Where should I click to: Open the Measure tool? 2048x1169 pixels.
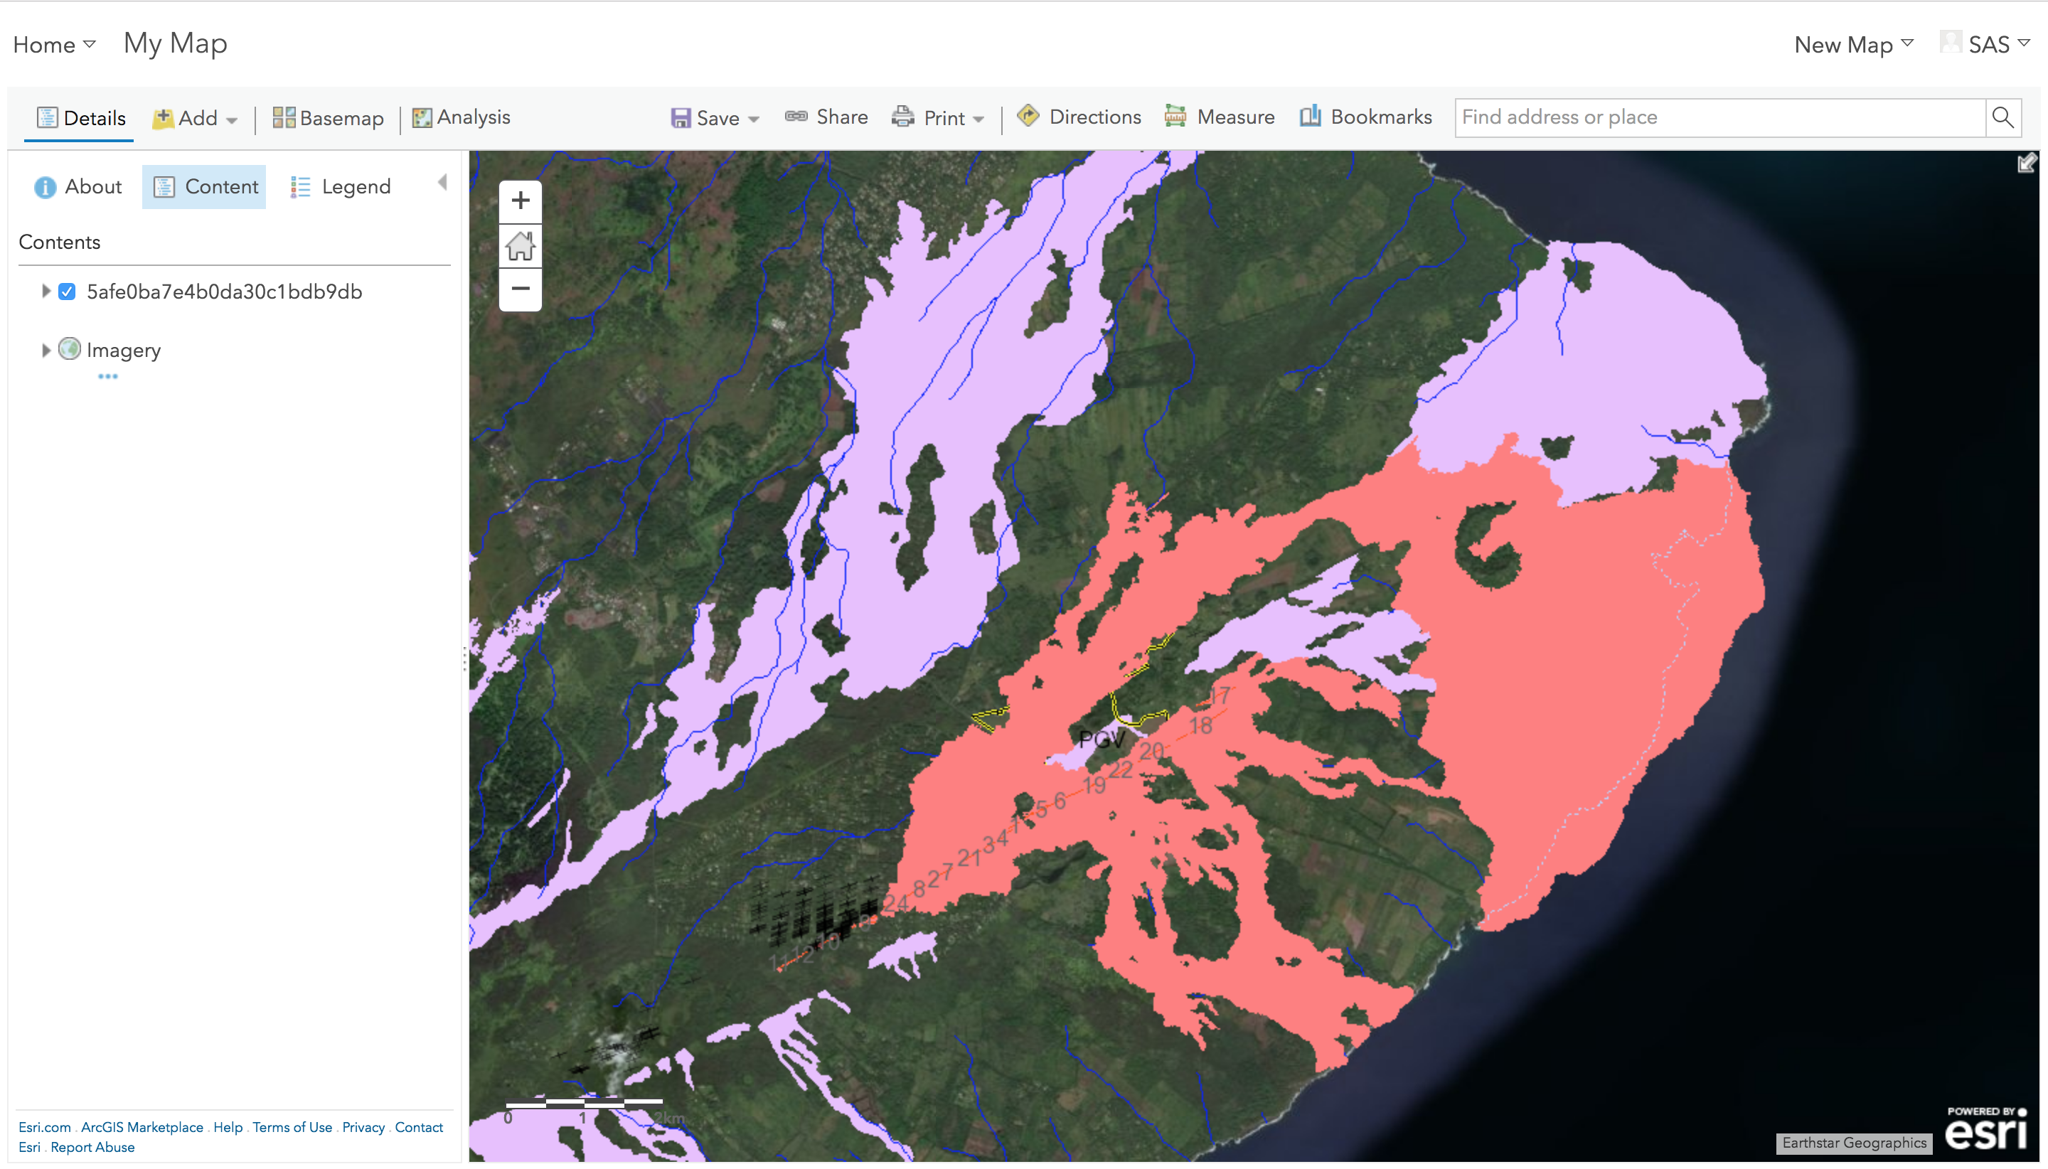click(1219, 117)
